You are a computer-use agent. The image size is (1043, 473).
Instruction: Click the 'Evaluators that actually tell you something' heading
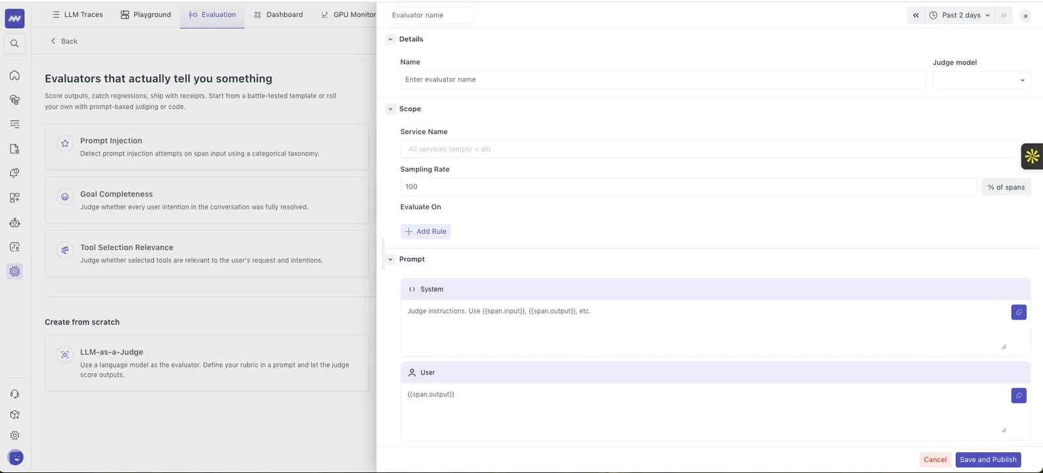[x=158, y=79]
